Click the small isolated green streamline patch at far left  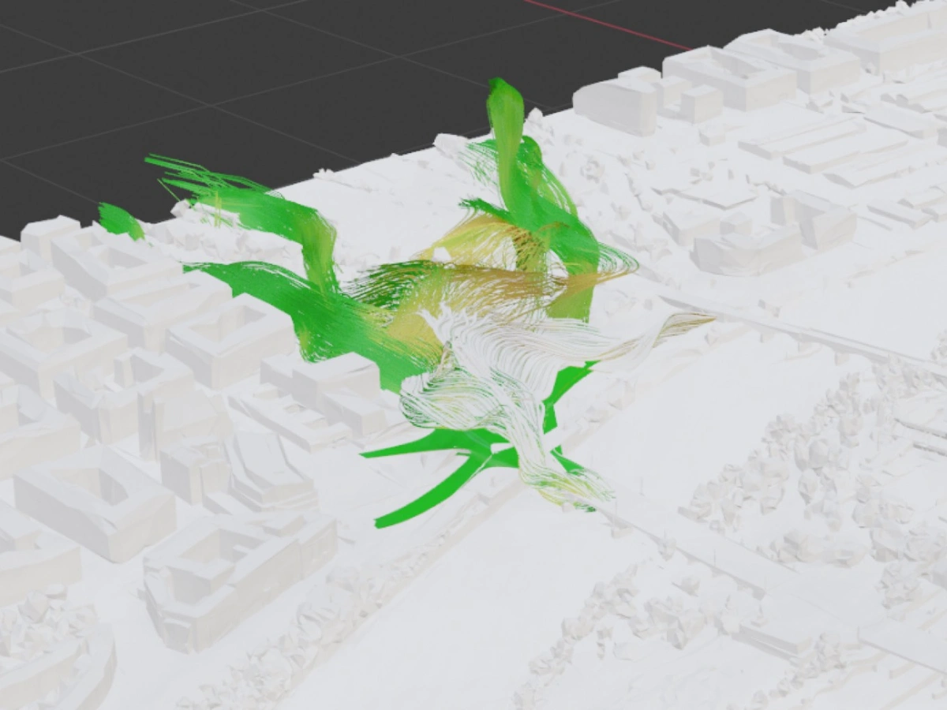pos(120,220)
